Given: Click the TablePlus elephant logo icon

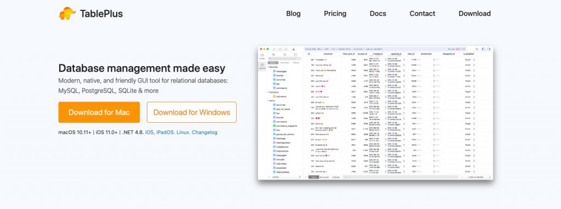Looking at the screenshot, I should point(67,14).
